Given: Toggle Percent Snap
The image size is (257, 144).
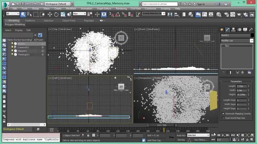Looking at the screenshot, I should 124,14.
